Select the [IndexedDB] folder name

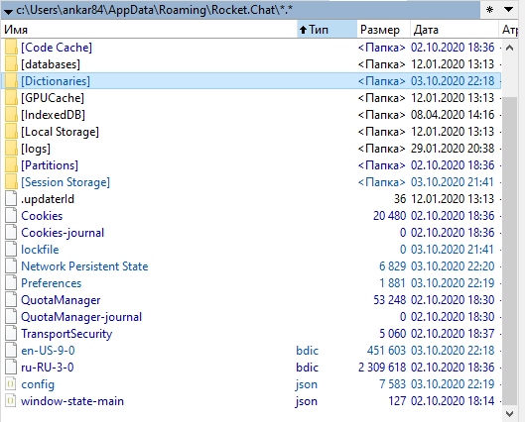(x=53, y=115)
